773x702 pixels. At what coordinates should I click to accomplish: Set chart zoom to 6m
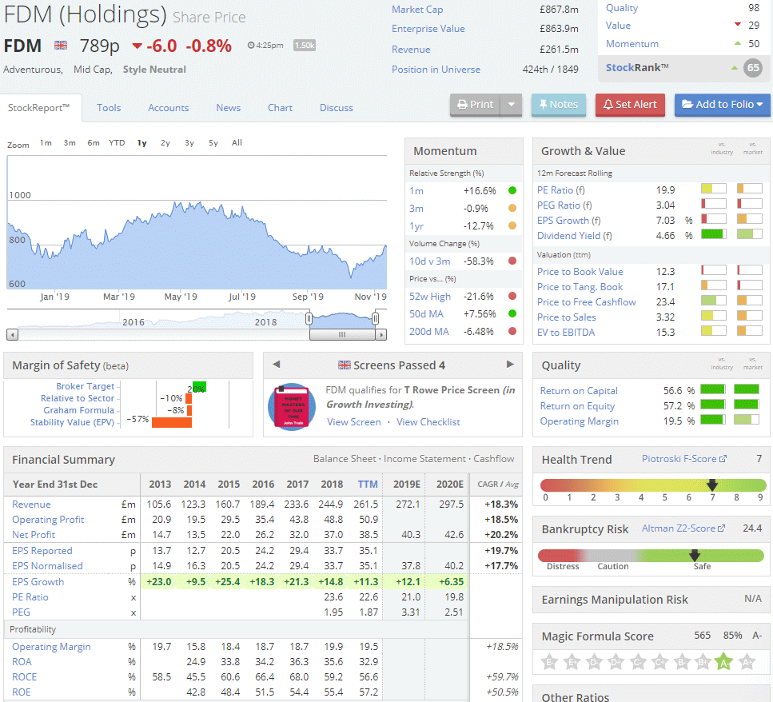[94, 142]
